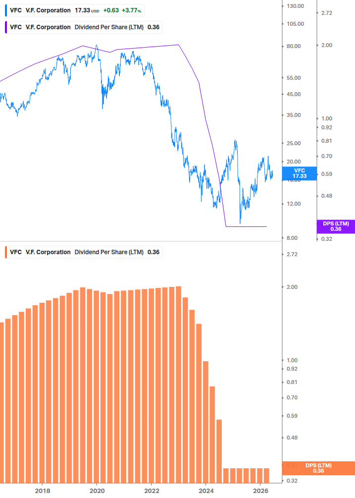Click the 80.00 price axis label
The width and height of the screenshot is (355, 498).
coord(294,47)
